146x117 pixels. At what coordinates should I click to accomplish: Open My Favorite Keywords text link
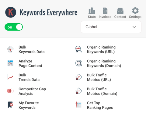pyautogui.click(x=29, y=105)
